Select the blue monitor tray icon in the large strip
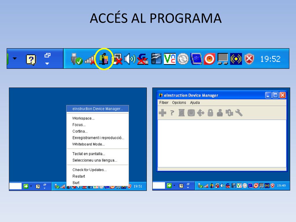This screenshot has height=222, width=296. [196, 59]
